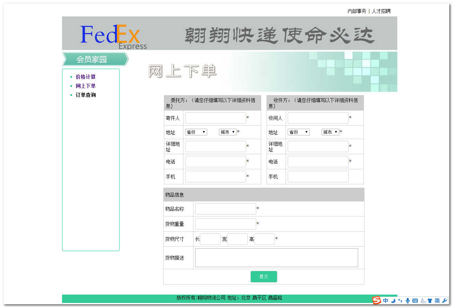Click the user account icon in IME bar
The height and width of the screenshot is (308, 453).
tap(423, 301)
